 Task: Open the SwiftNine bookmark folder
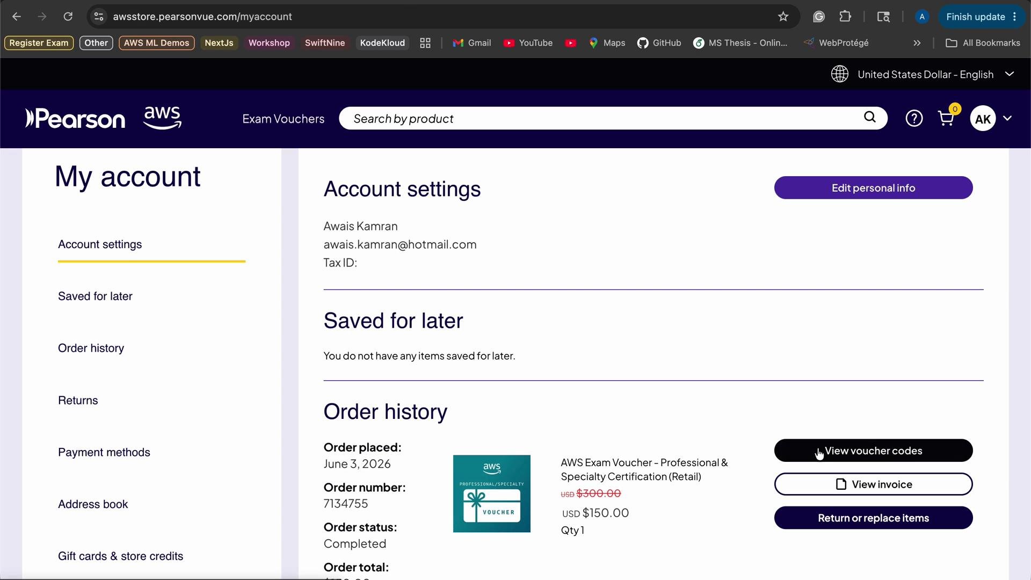coord(325,43)
